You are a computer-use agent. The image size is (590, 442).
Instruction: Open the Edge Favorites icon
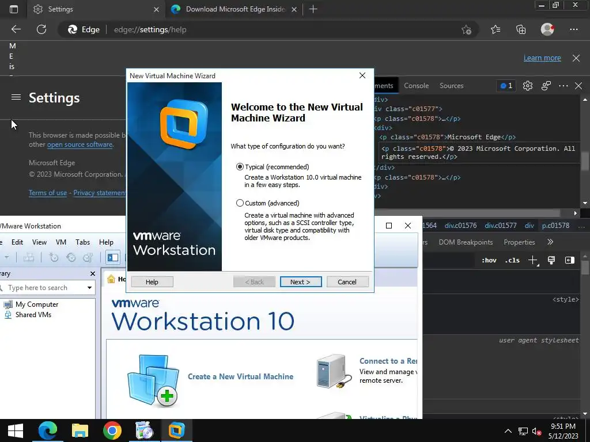496,29
